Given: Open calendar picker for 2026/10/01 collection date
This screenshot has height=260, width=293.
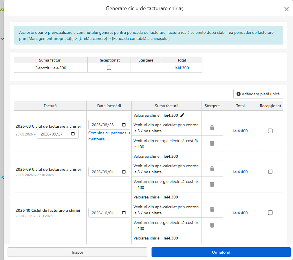Looking at the screenshot, I should [124, 213].
